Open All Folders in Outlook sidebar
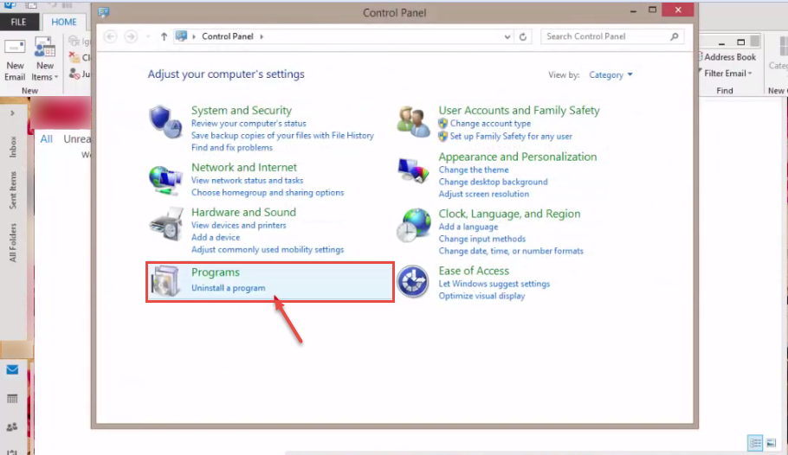Viewport: 788px width, 455px height. (13, 242)
